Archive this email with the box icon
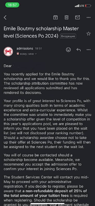95x206 pixels. [55, 17]
